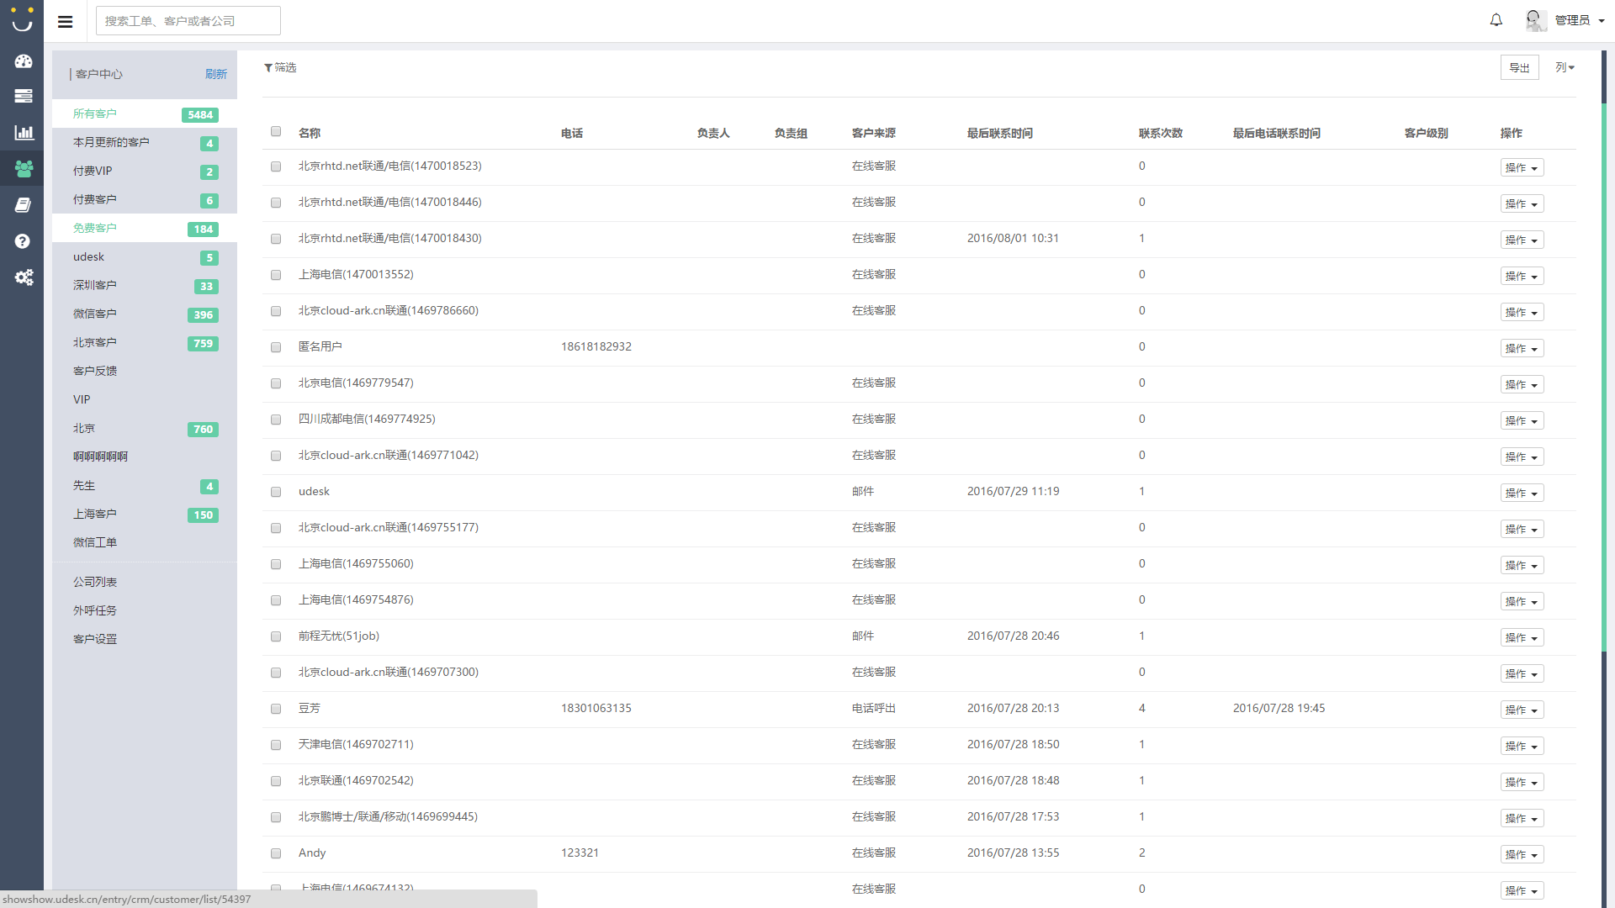The image size is (1615, 908).
Task: Click the 导出 export button
Action: point(1519,67)
